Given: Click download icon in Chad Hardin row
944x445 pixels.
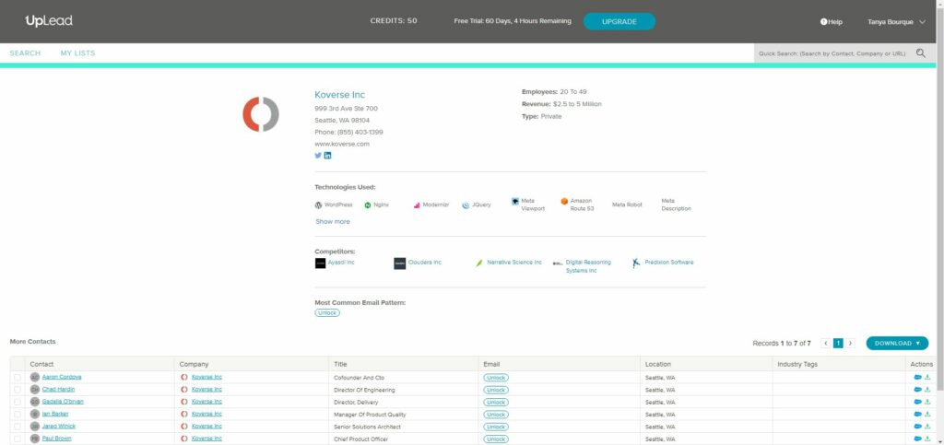Looking at the screenshot, I should point(927,390).
